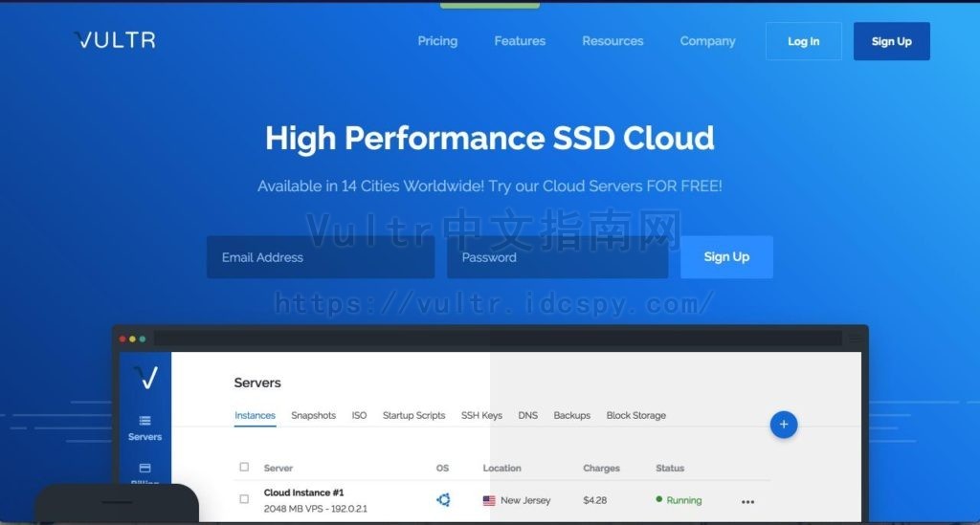Click the New Jersey location text
The image size is (980, 525).
(525, 500)
